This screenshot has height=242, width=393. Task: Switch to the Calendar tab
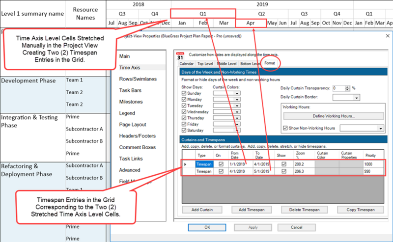point(187,64)
